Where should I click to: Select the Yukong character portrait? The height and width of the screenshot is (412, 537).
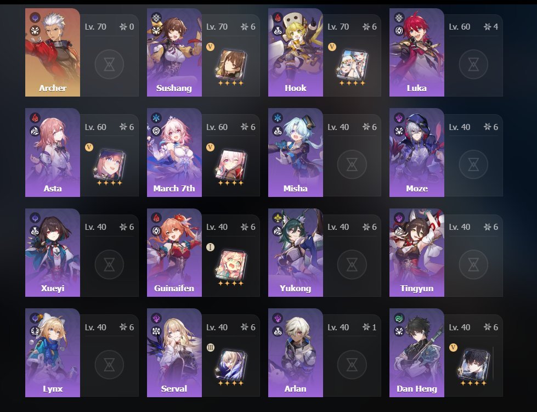[296, 253]
